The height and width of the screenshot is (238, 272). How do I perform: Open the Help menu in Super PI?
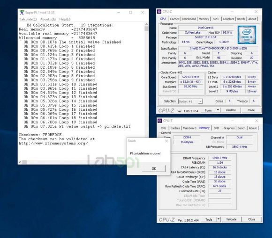tap(65, 19)
